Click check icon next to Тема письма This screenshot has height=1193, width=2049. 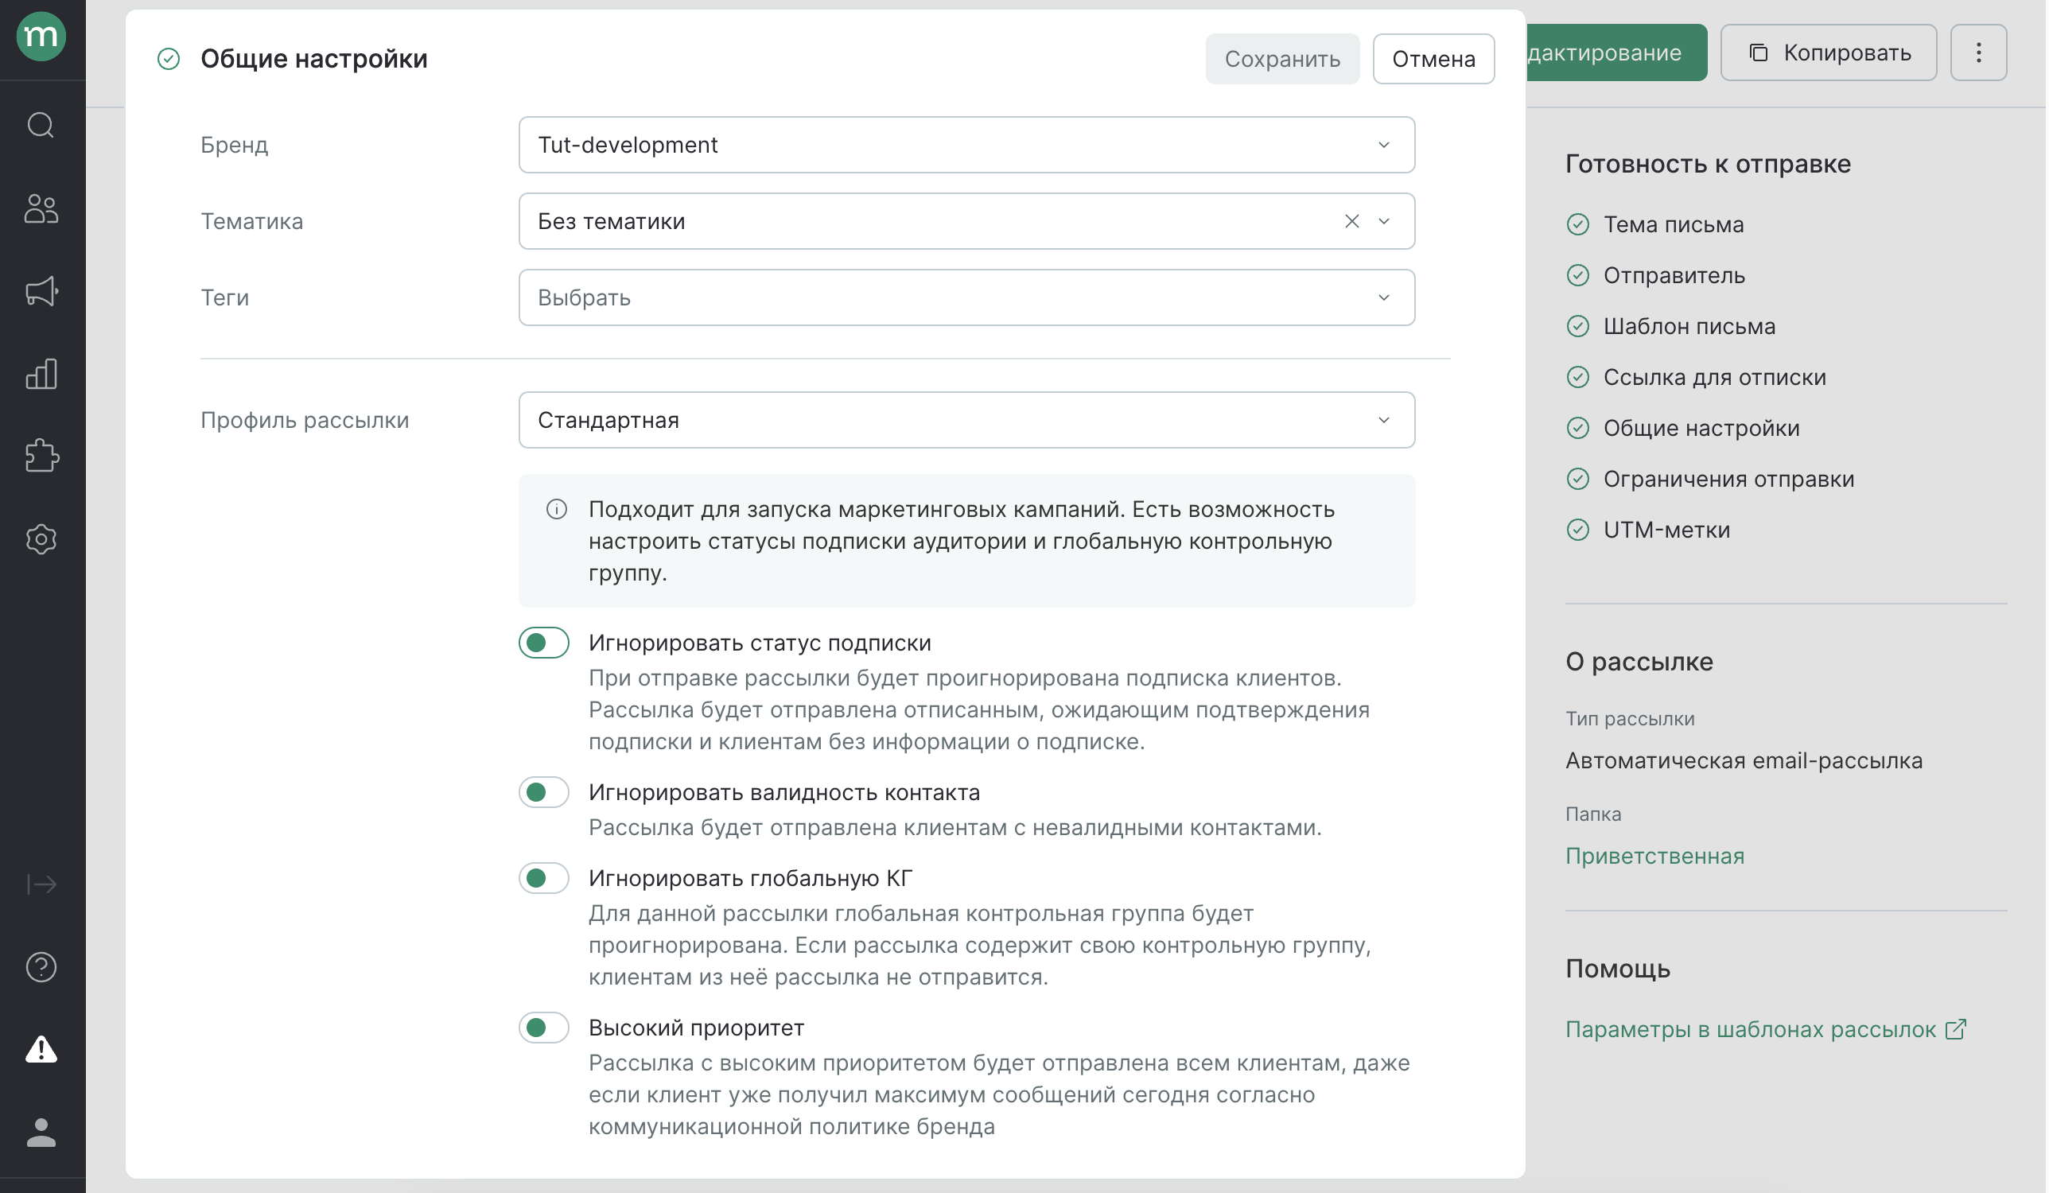[1577, 223]
